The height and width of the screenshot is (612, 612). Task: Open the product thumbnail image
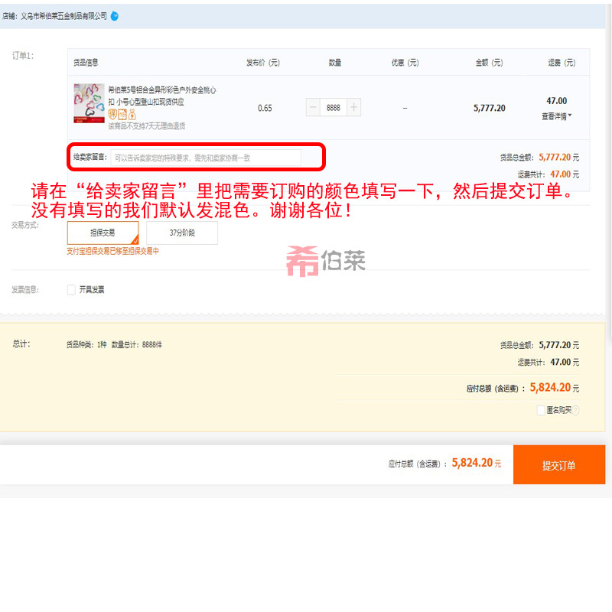89,102
